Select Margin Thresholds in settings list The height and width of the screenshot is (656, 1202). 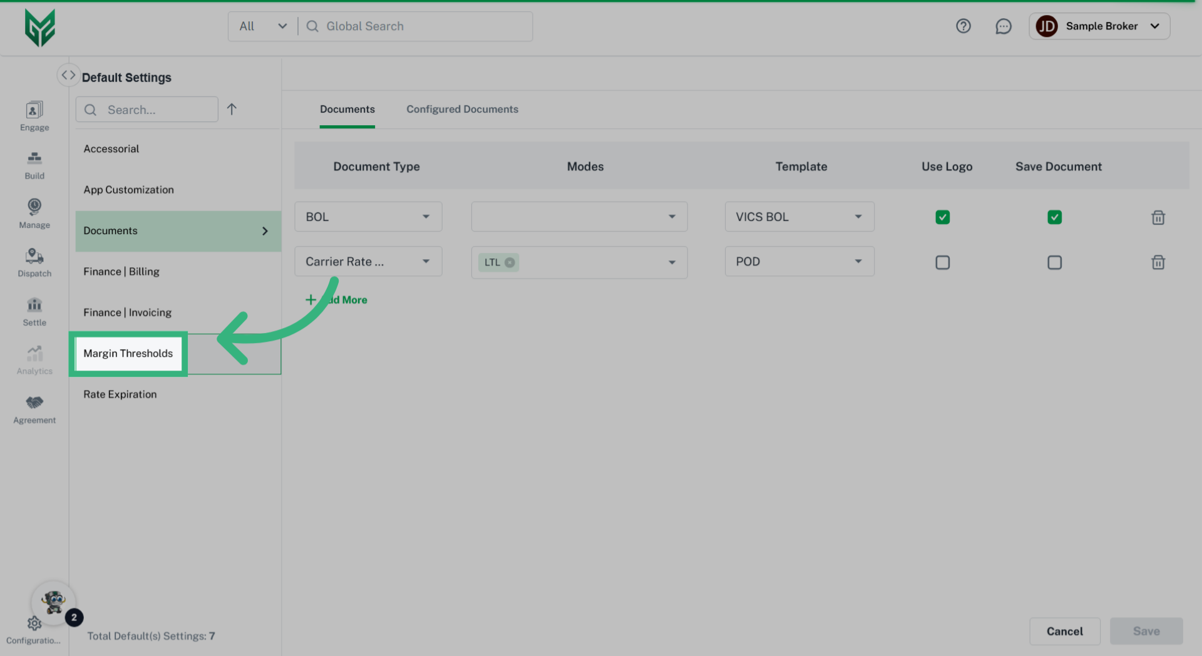tap(128, 354)
